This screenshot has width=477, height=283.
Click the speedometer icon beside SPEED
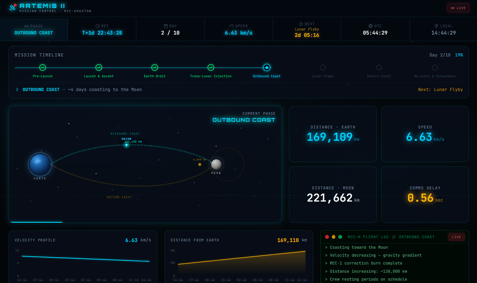232,26
